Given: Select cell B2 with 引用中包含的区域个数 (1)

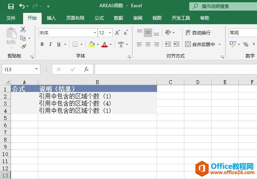Looking at the screenshot, I should [97, 97].
